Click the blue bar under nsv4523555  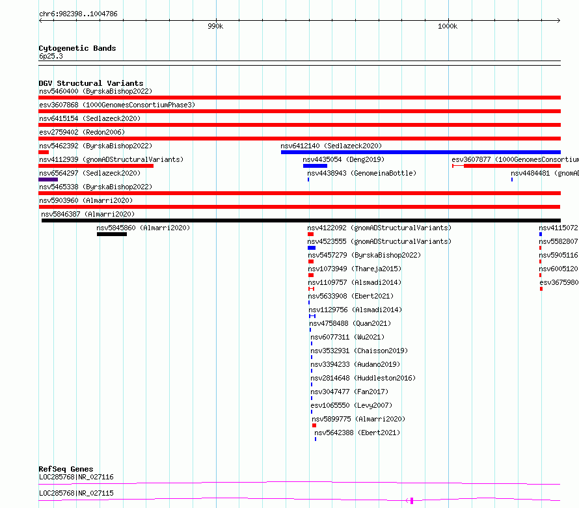tap(312, 248)
